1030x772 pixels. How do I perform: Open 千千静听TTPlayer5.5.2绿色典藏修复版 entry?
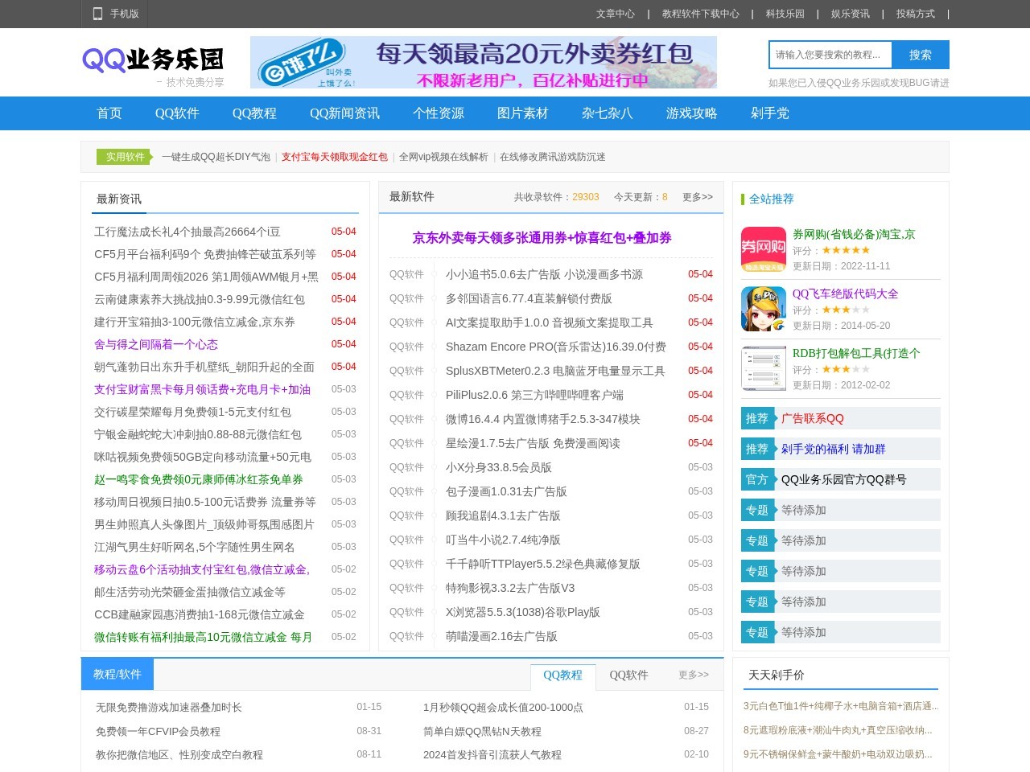tap(543, 564)
